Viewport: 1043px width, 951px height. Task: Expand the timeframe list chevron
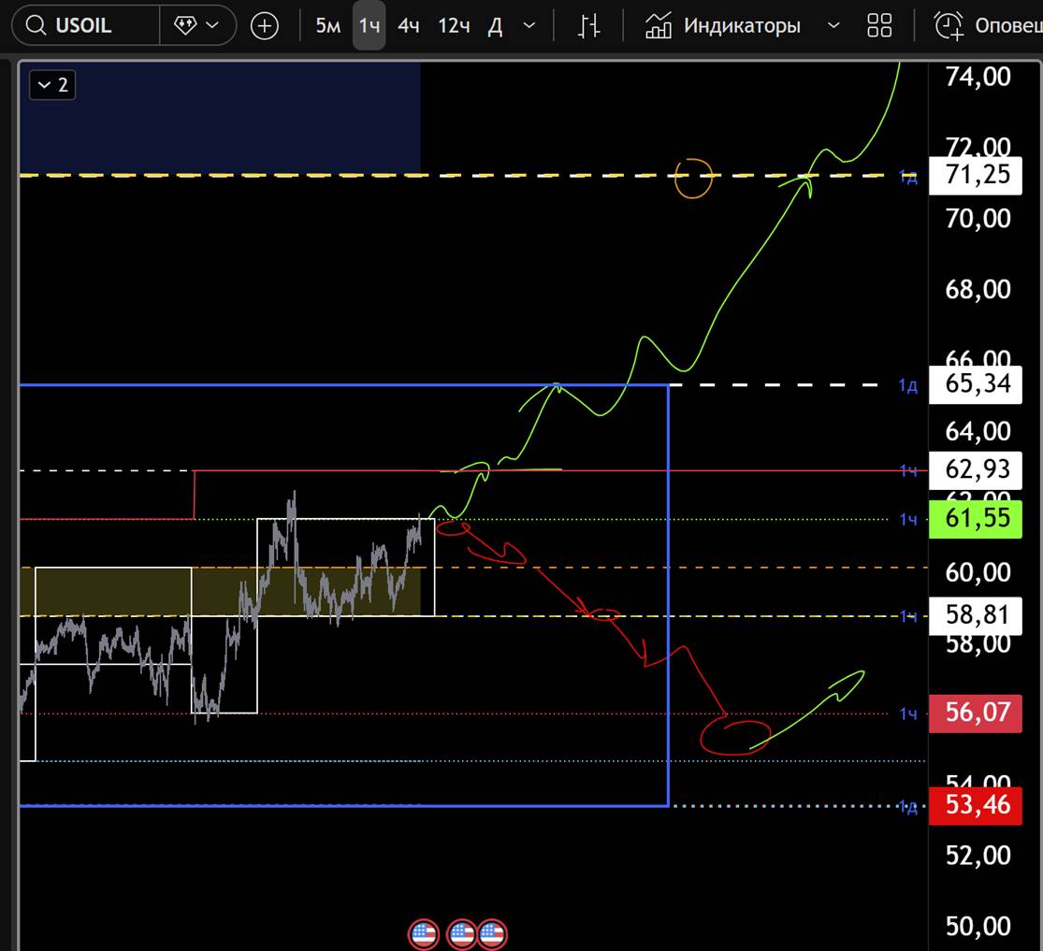point(529,25)
